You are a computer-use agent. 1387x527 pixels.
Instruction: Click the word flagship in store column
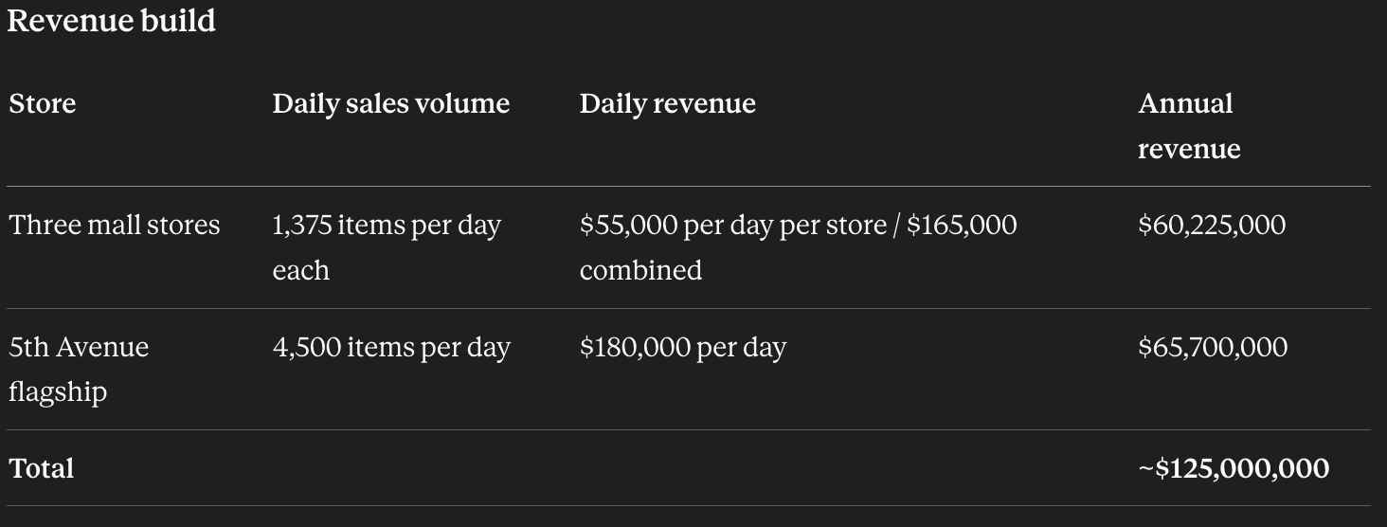pyautogui.click(x=58, y=392)
